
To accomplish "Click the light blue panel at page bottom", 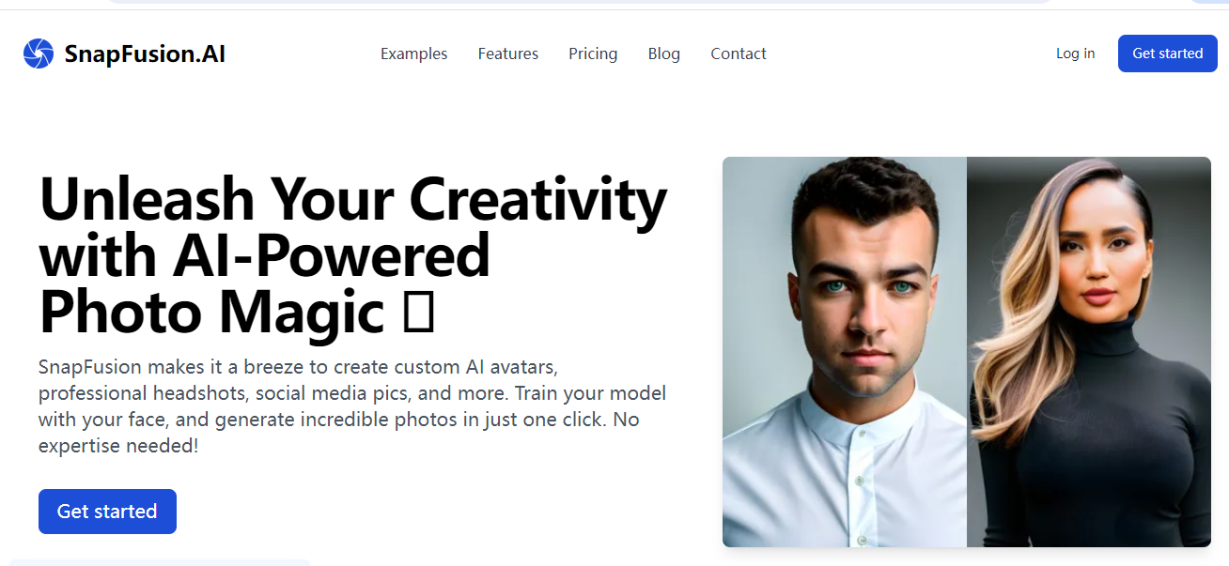I will 160,562.
